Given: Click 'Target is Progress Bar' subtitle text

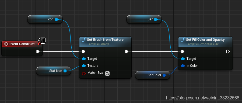Looking at the screenshot, I should pyautogui.click(x=202, y=44).
